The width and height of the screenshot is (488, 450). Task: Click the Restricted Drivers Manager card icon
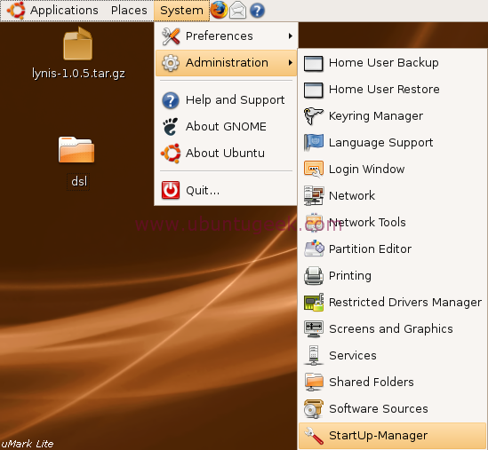314,302
